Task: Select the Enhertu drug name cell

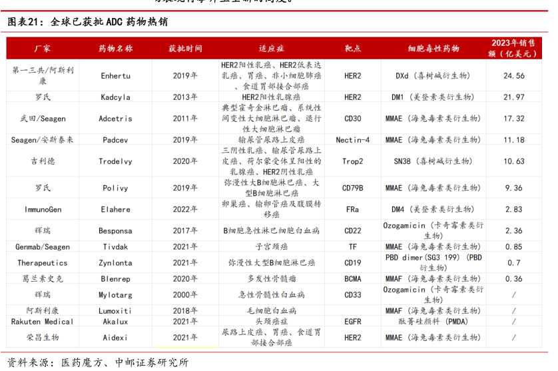Action: [115, 76]
